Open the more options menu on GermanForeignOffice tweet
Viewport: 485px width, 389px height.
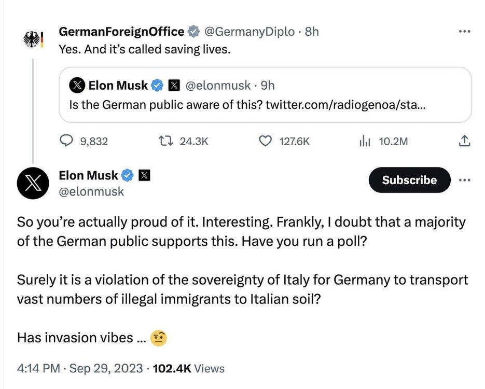tap(464, 31)
